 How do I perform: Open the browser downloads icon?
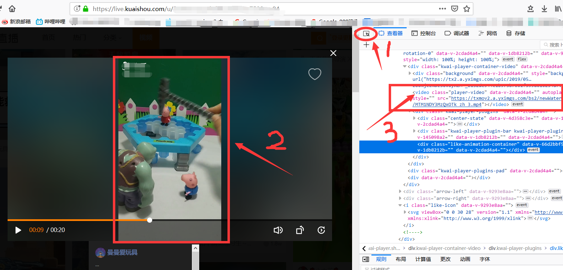tap(544, 9)
